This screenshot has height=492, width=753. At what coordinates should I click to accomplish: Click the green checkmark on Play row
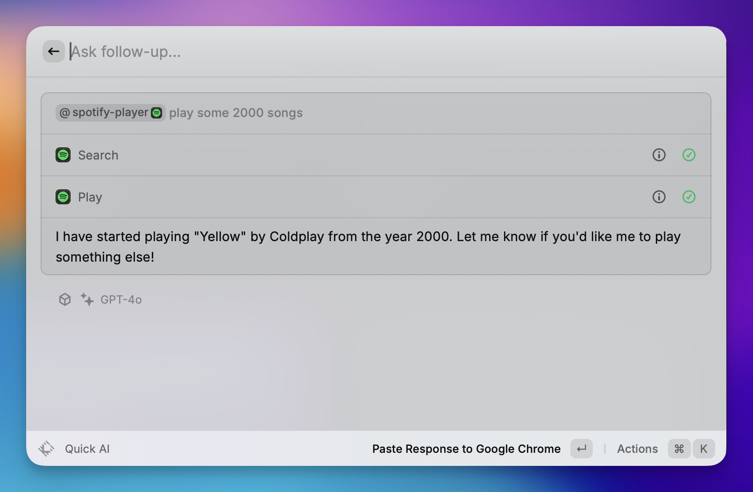(689, 197)
